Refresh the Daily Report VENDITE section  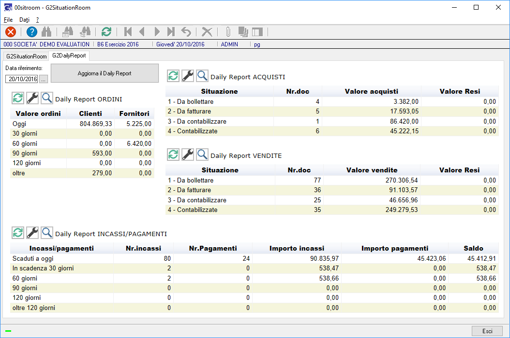click(173, 154)
